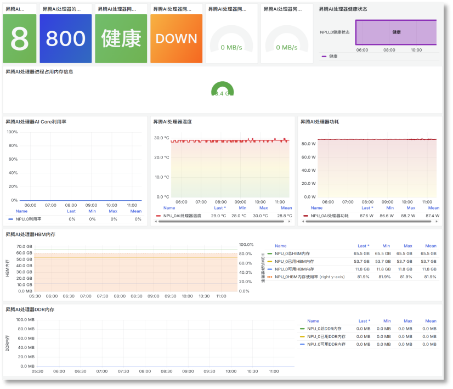Sort temperature legend by Last column
453x389 pixels.
tap(219, 208)
